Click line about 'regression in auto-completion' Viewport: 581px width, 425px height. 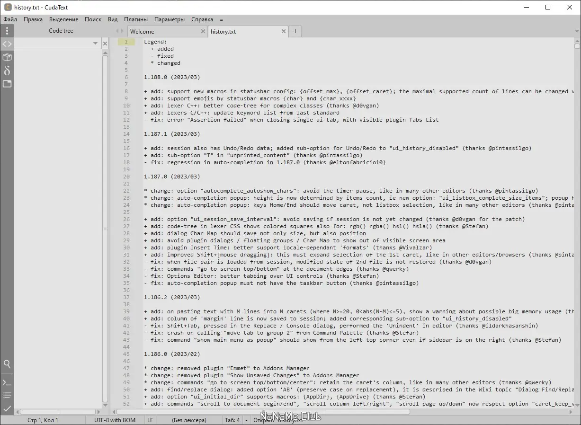point(265,162)
